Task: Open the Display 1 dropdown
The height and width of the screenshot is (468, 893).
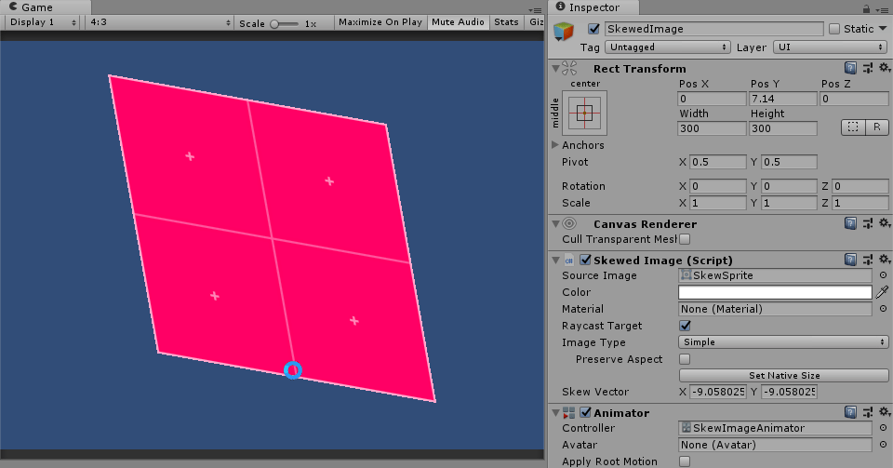Action: tap(42, 22)
